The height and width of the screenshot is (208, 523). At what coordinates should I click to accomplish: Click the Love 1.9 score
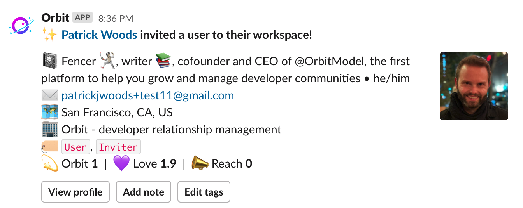tap(155, 164)
